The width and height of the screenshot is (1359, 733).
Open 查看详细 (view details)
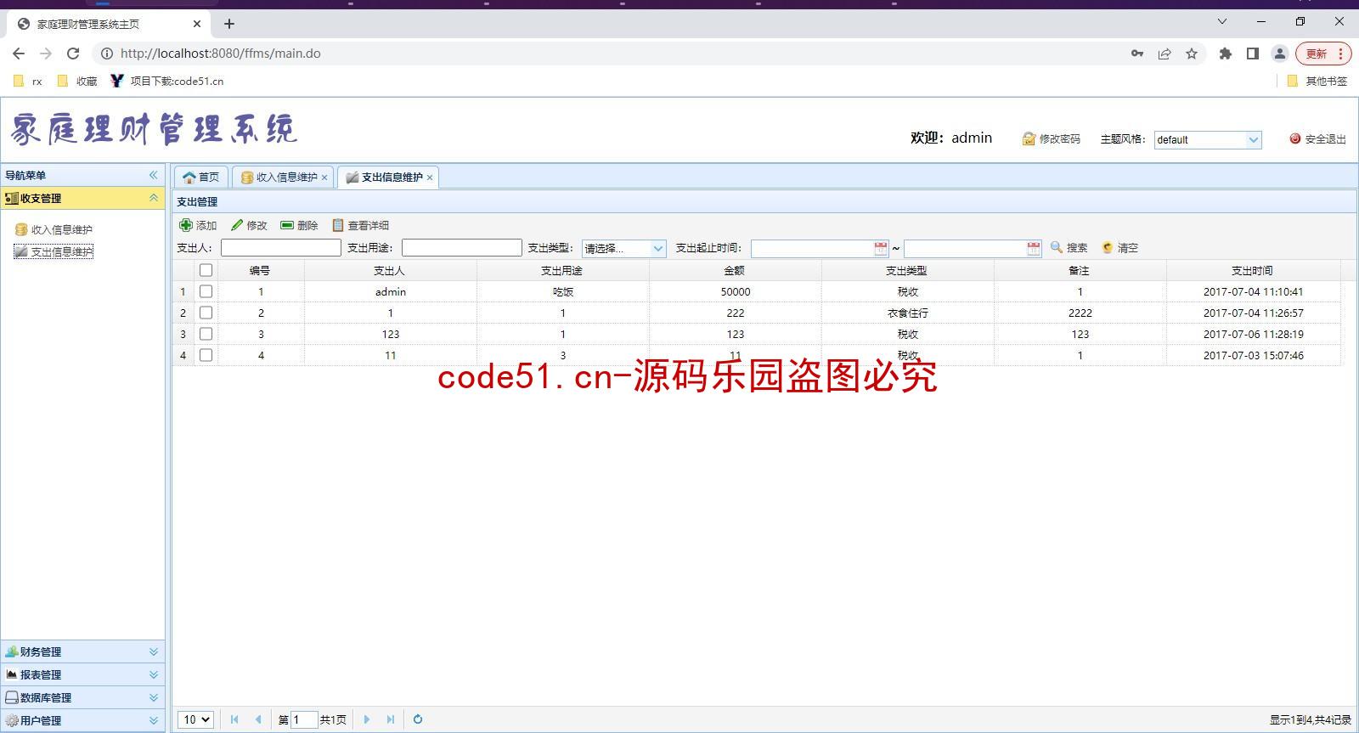360,225
